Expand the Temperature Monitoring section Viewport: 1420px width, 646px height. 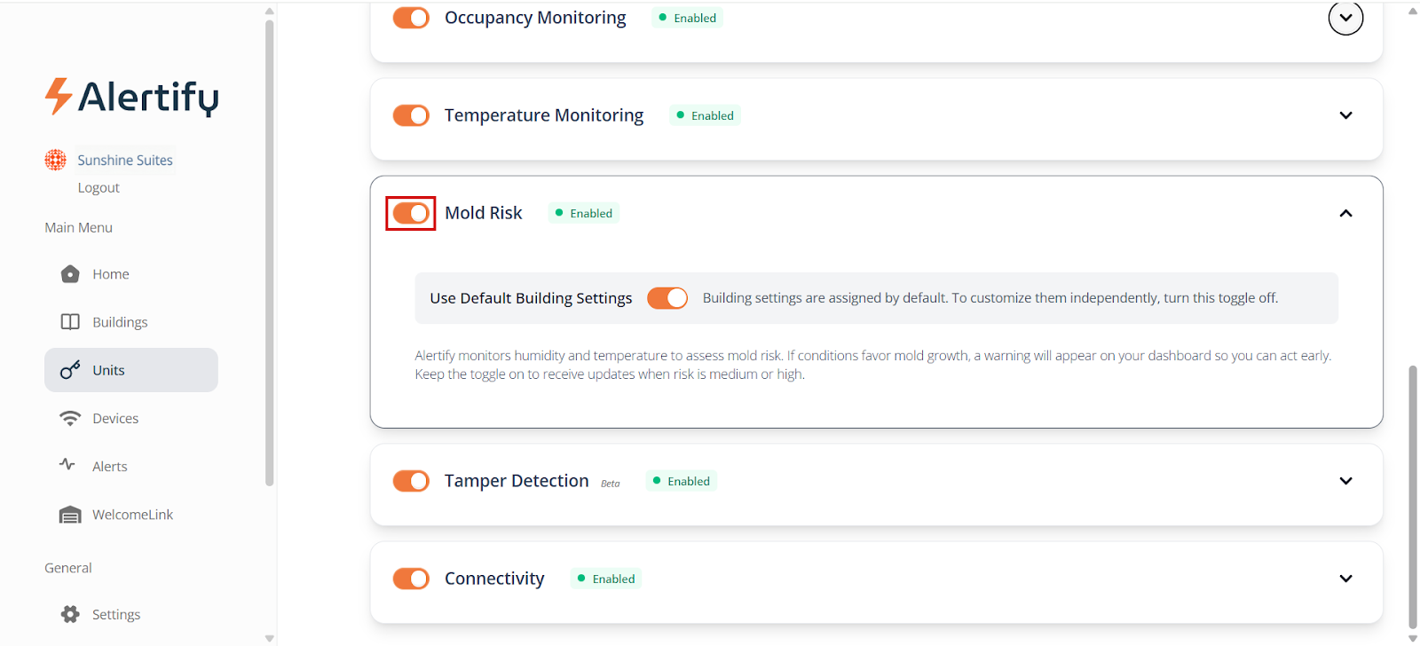click(x=1345, y=115)
